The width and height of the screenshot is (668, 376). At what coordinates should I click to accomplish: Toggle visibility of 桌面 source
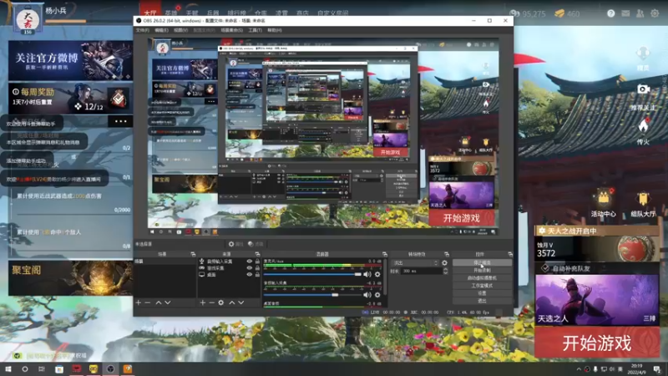coord(249,275)
